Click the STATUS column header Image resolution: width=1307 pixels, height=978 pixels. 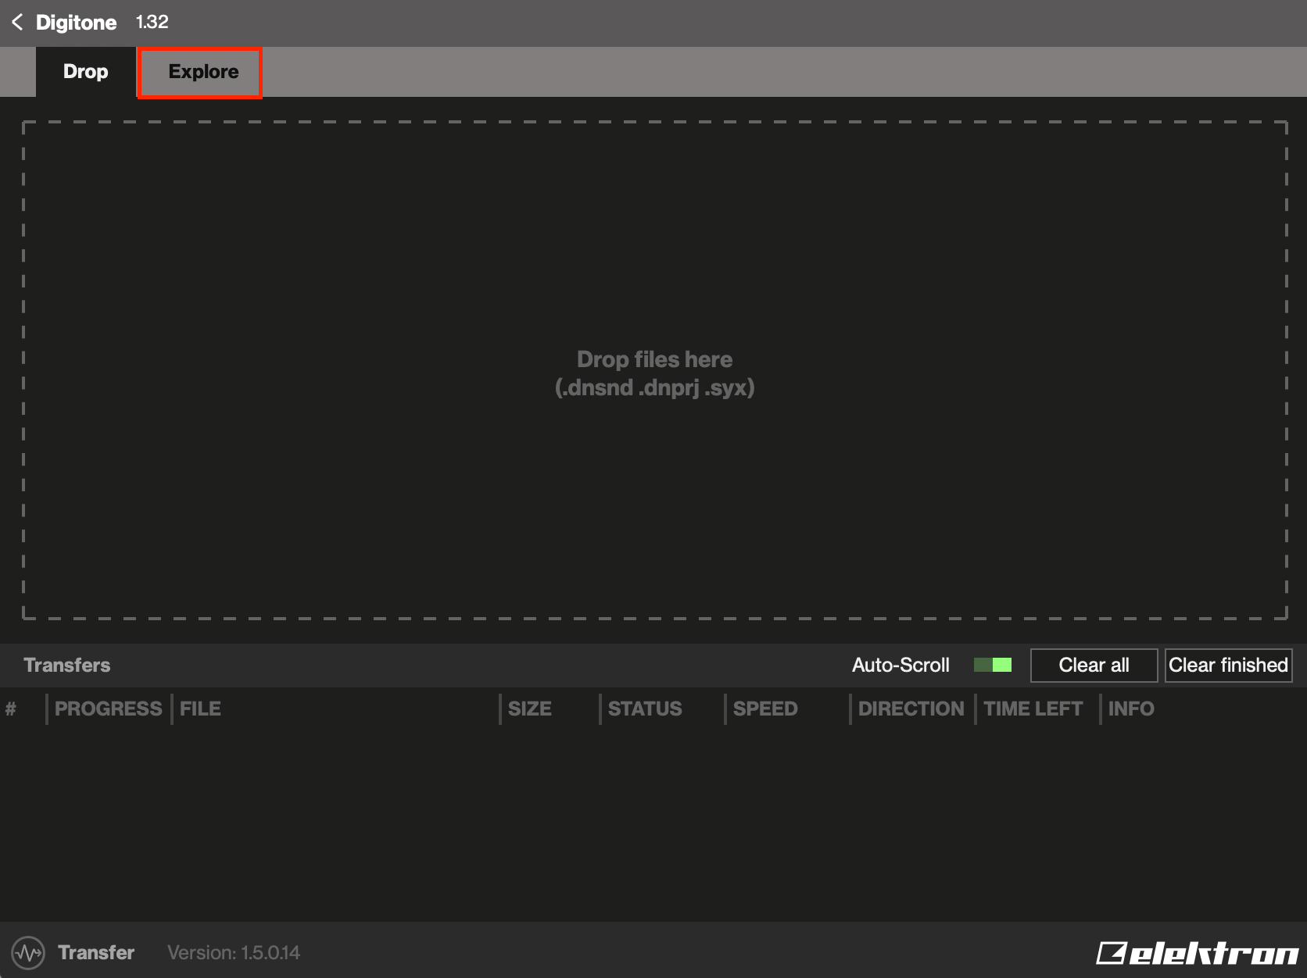(645, 709)
